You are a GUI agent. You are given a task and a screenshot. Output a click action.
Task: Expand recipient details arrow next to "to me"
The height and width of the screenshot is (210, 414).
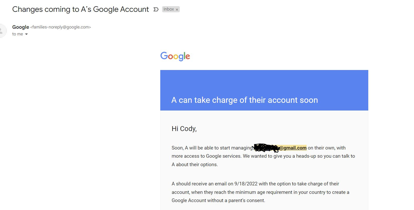point(26,34)
